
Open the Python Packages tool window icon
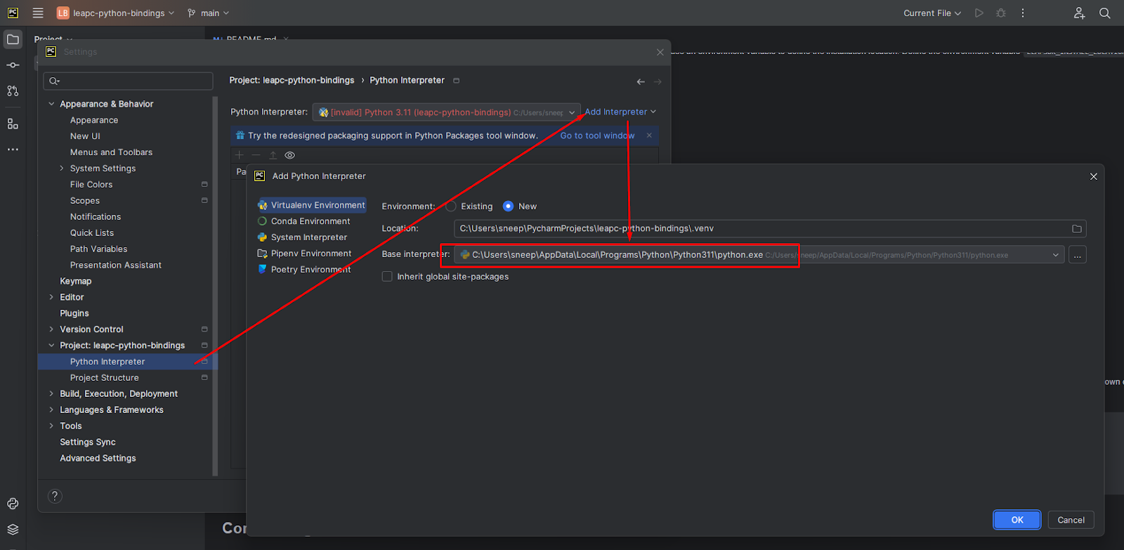13,504
